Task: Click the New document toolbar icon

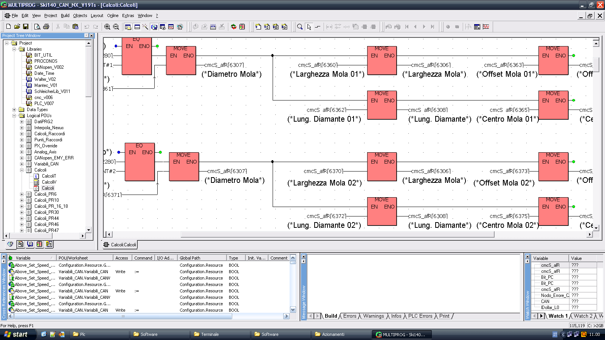Action: click(x=8, y=27)
